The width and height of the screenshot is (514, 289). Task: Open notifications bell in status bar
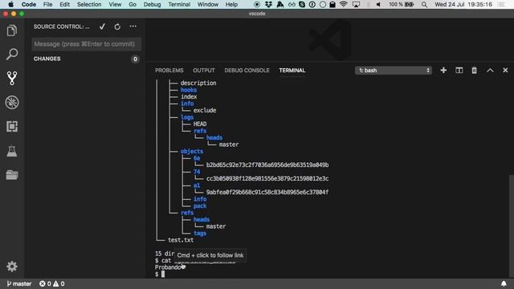coord(504,283)
